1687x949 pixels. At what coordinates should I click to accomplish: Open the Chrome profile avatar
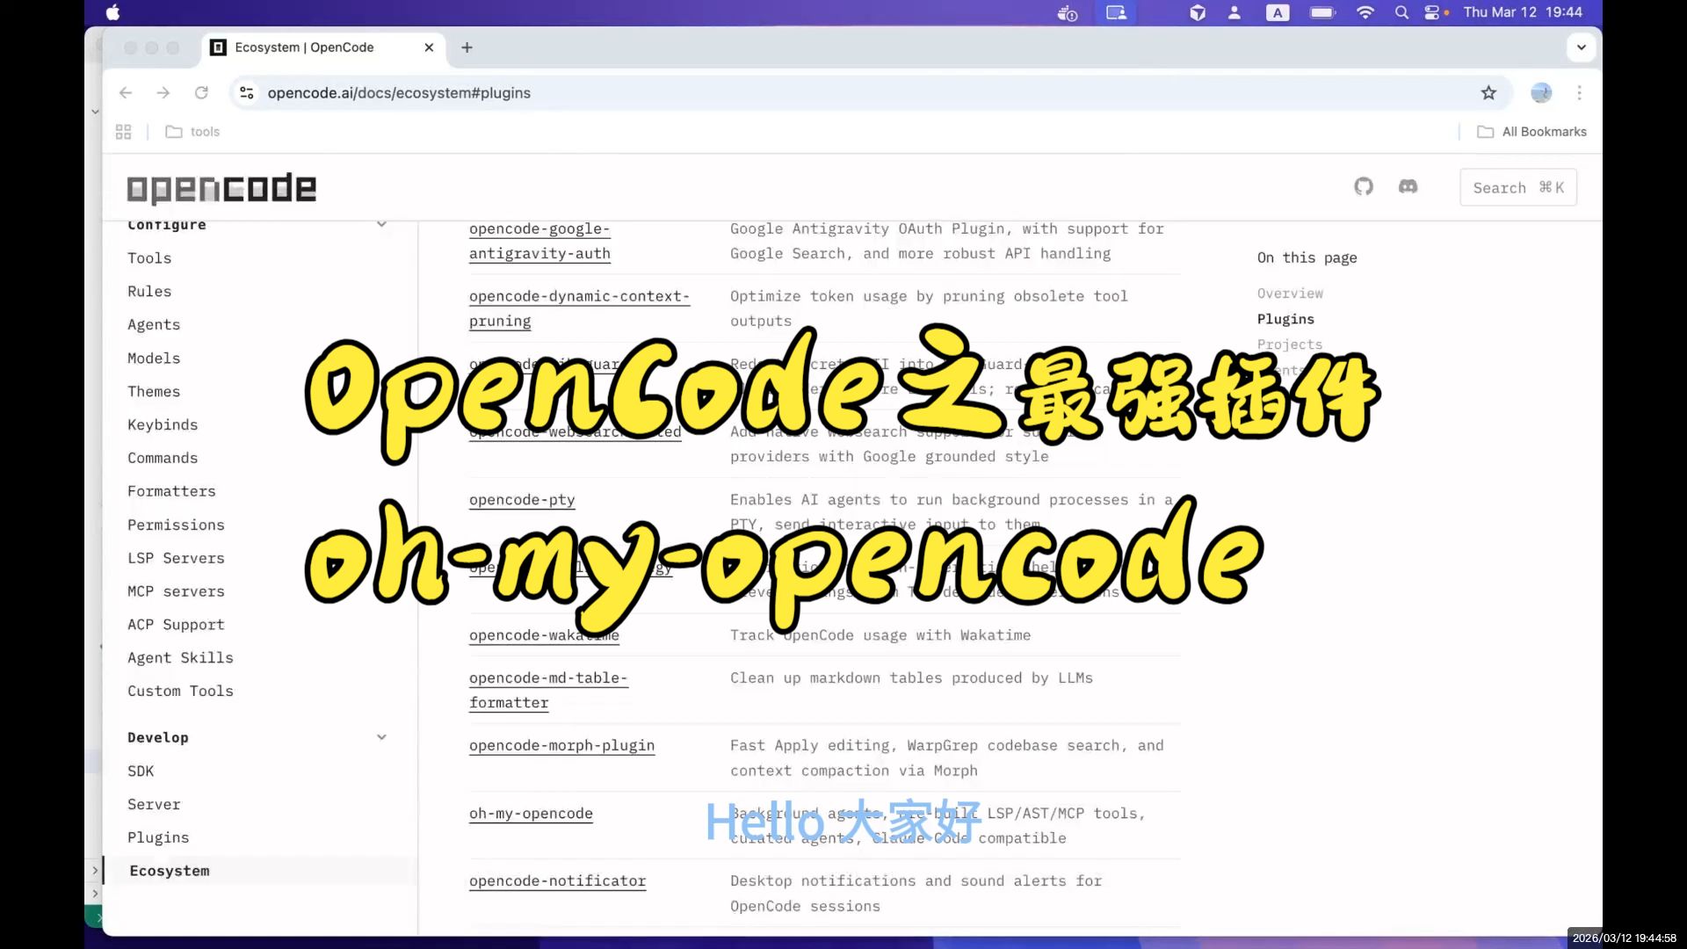[1540, 93]
